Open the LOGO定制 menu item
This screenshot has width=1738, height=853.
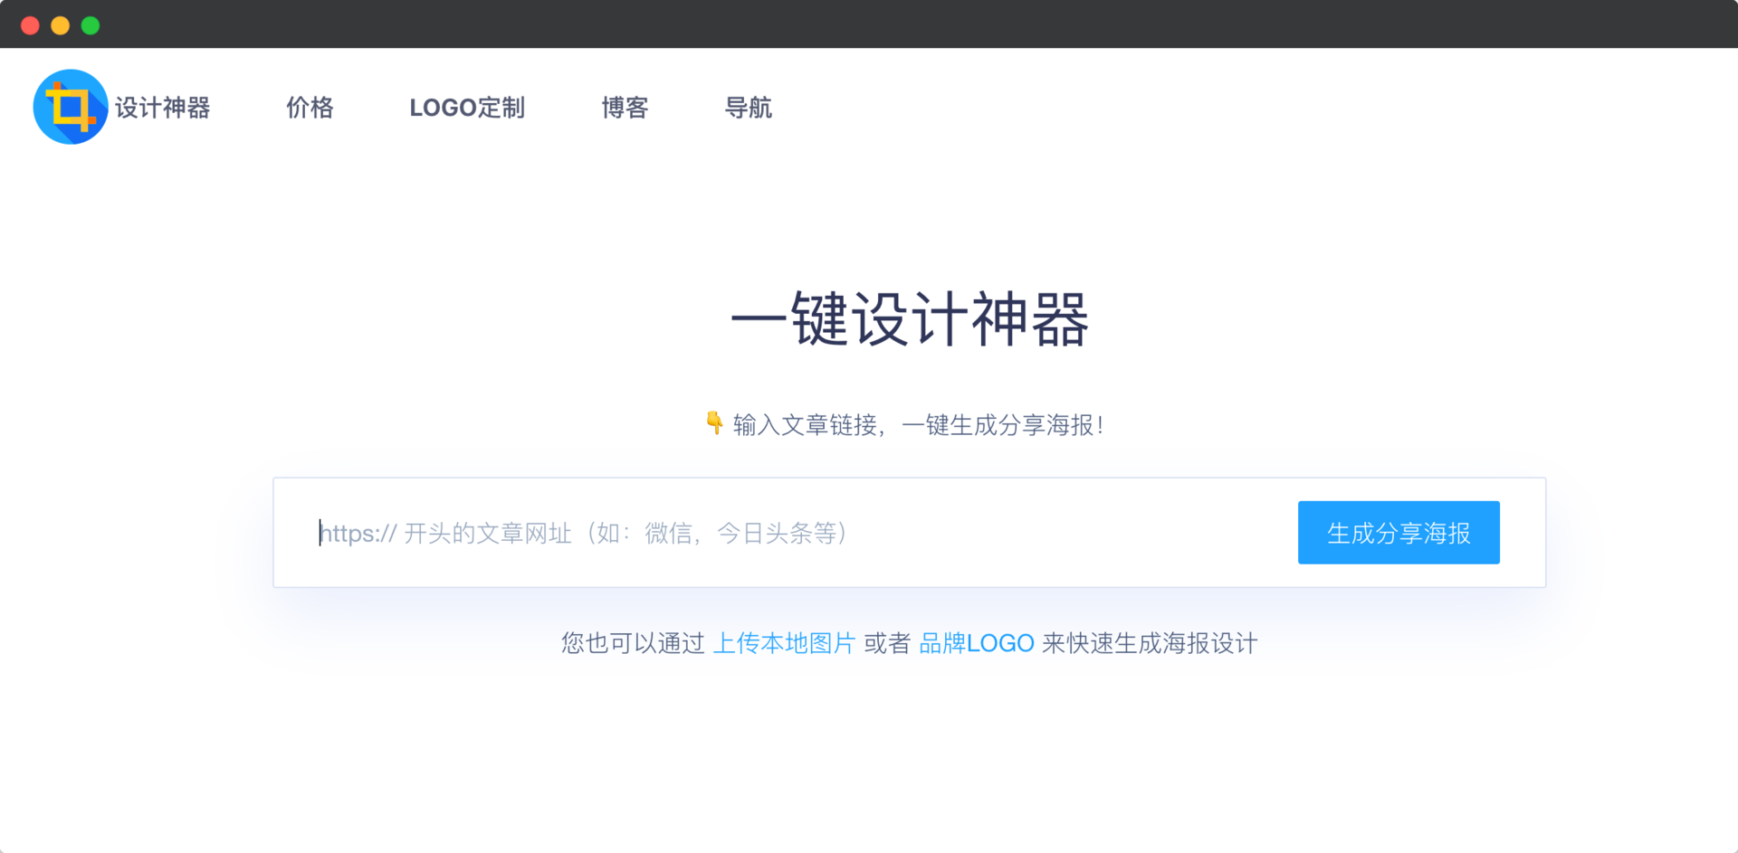click(x=467, y=108)
